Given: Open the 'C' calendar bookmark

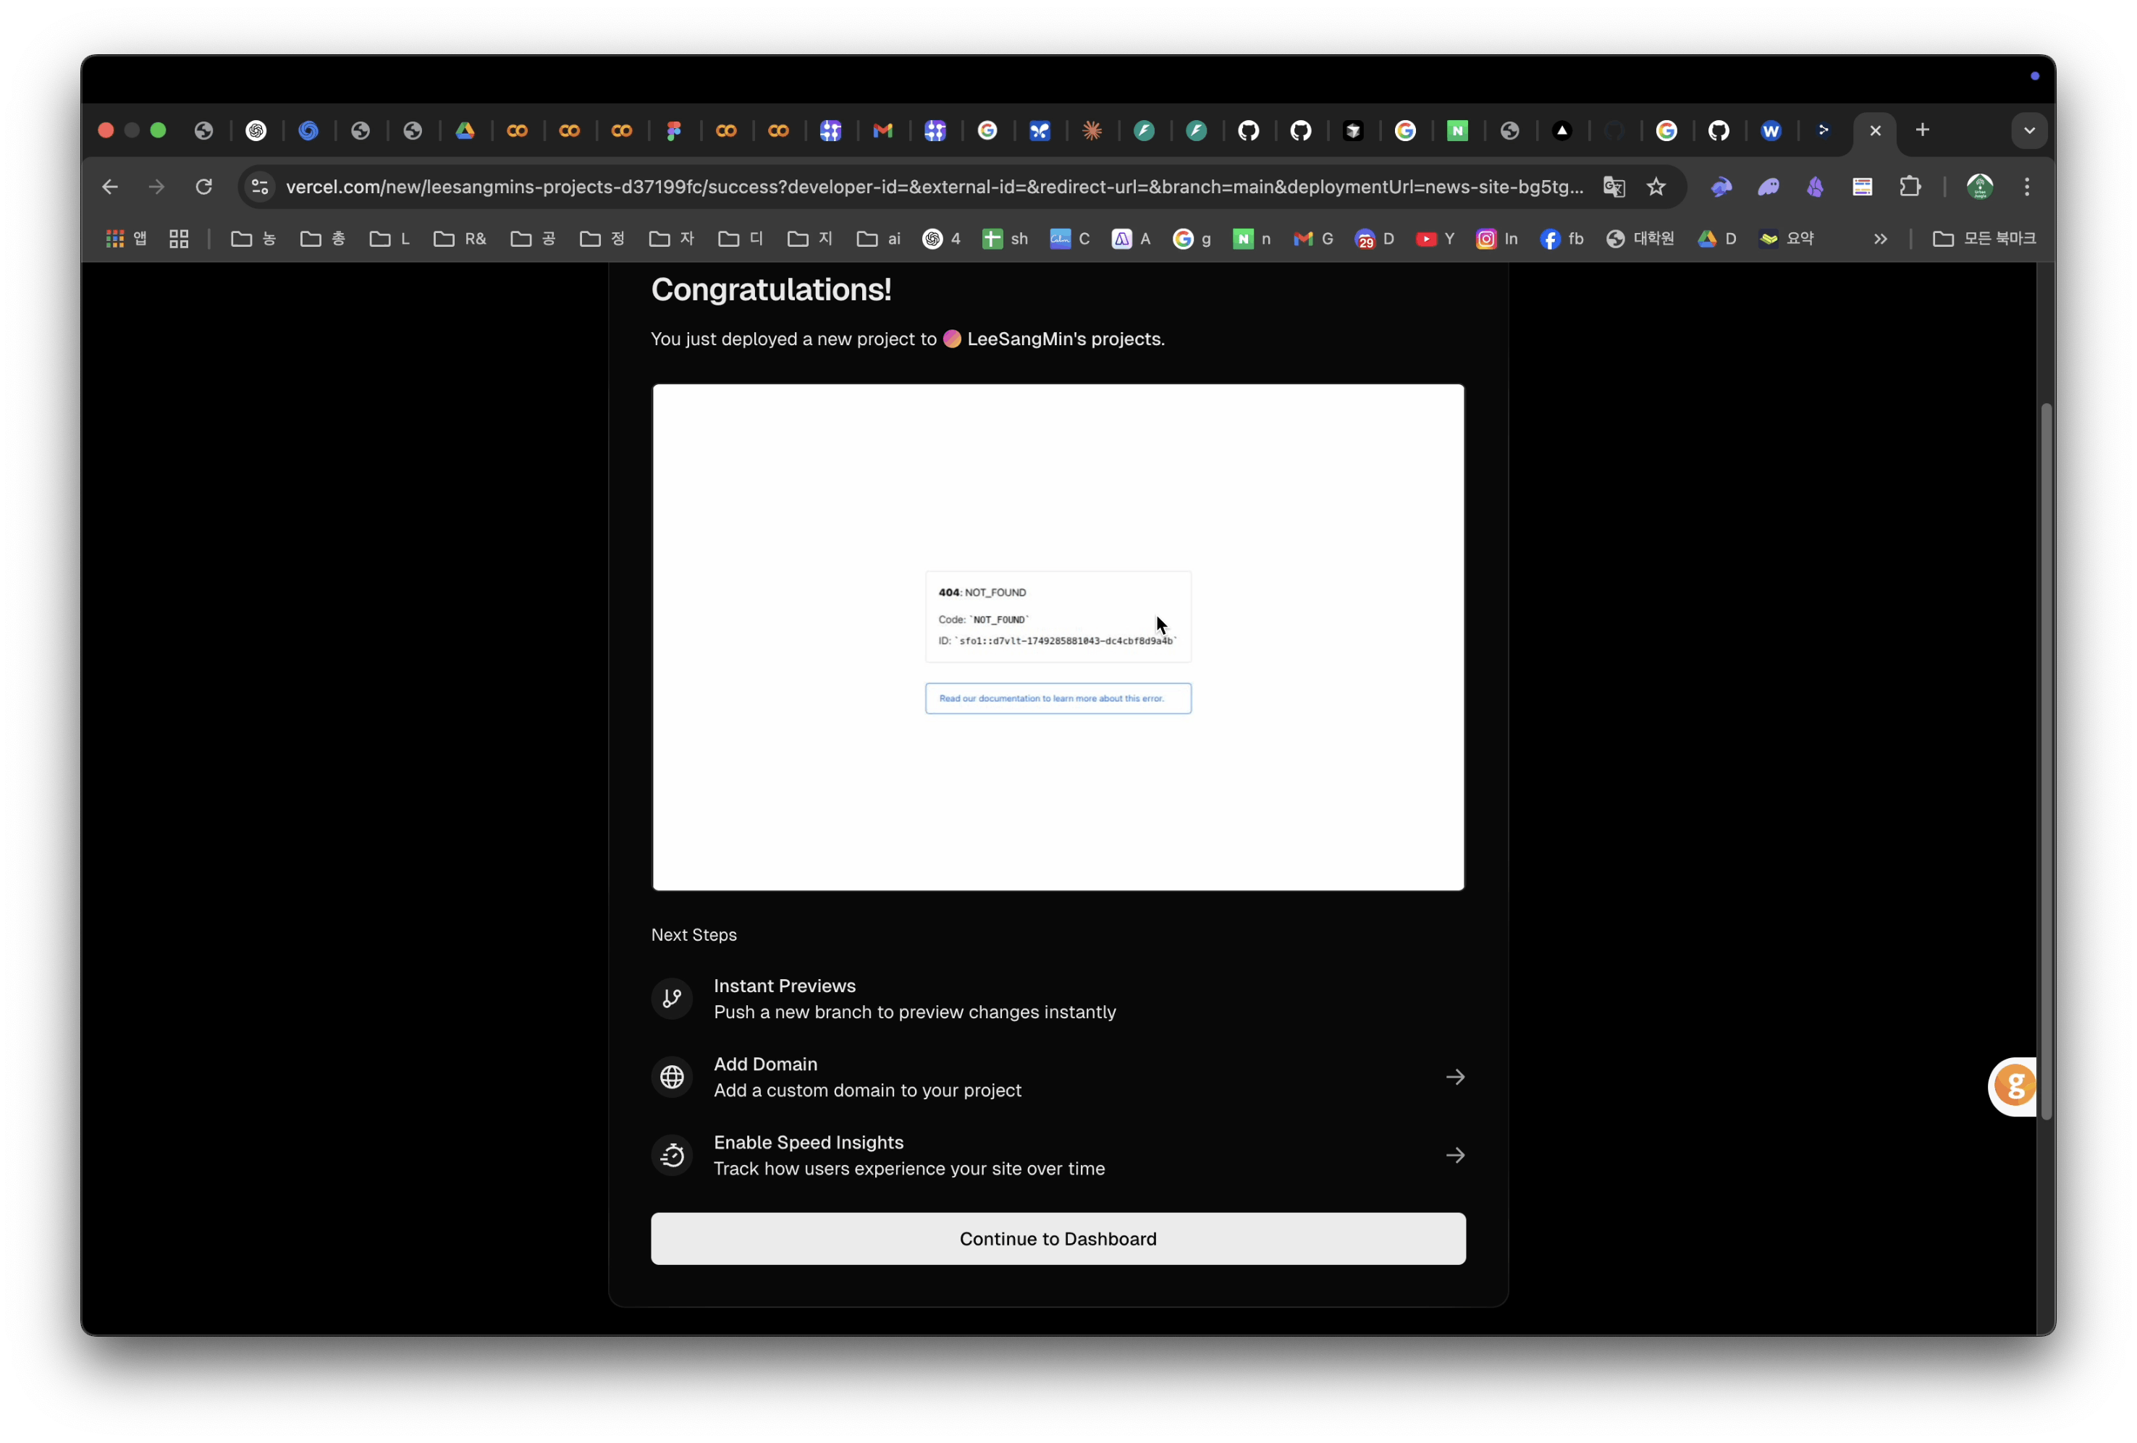Looking at the screenshot, I should coord(1071,239).
